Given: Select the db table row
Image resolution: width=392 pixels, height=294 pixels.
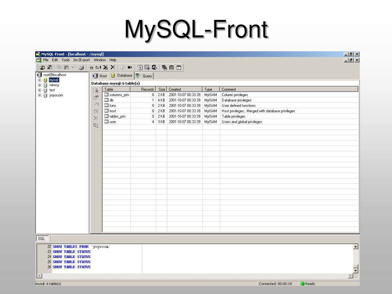Looking at the screenshot, I should pos(230,100).
